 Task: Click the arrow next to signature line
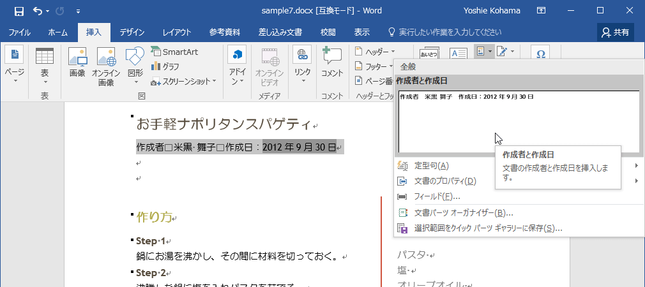point(512,51)
